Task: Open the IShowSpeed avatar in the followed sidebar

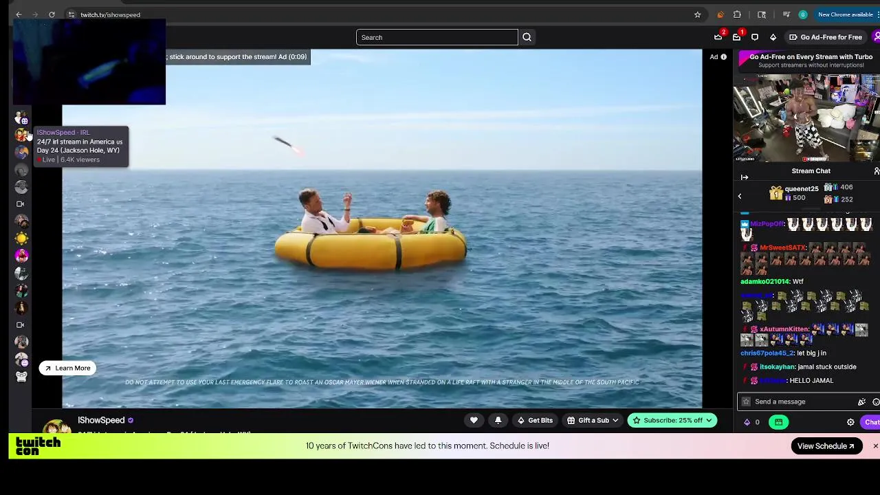Action: (x=21, y=135)
